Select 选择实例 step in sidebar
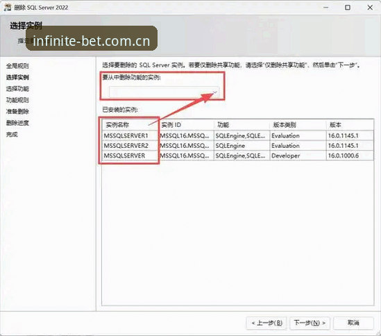This screenshot has height=336, width=381. coord(17,77)
